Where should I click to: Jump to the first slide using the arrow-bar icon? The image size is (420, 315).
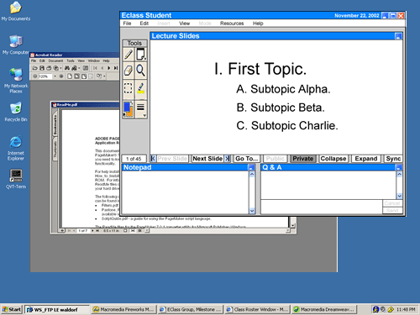(153, 159)
